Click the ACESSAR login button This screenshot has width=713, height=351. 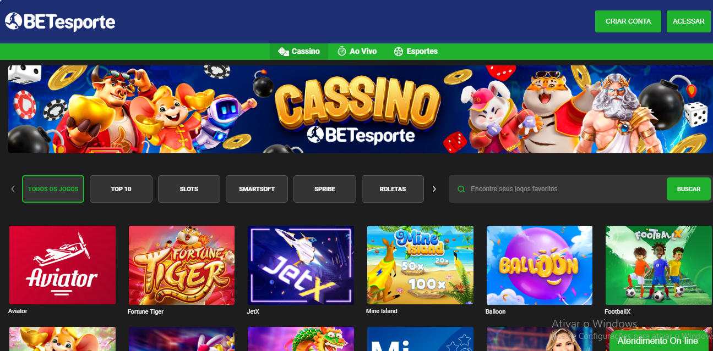point(689,21)
